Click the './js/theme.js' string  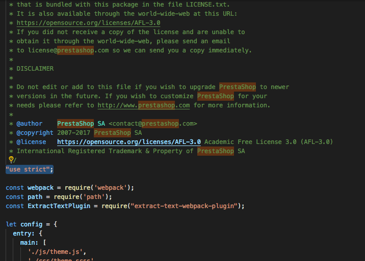56,252
